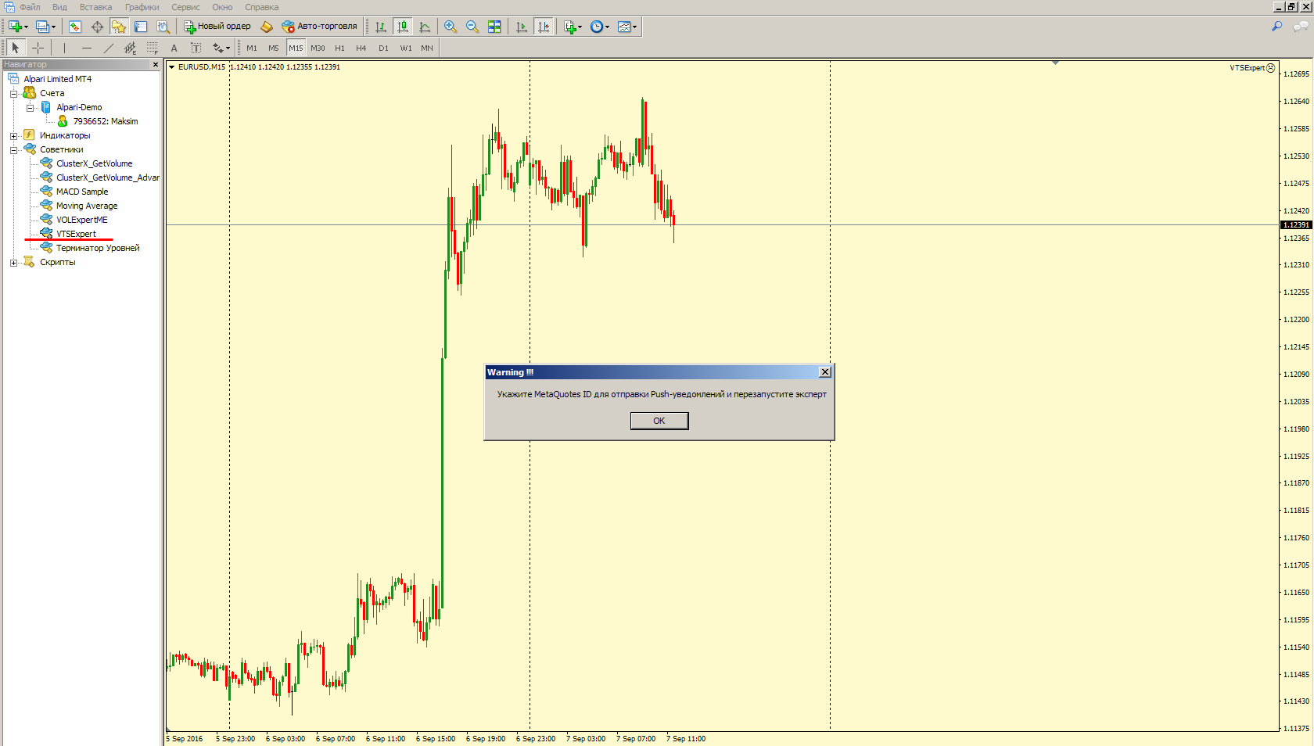Image resolution: width=1314 pixels, height=746 pixels.
Task: Select the VTSExpert advisor
Action: tap(76, 234)
